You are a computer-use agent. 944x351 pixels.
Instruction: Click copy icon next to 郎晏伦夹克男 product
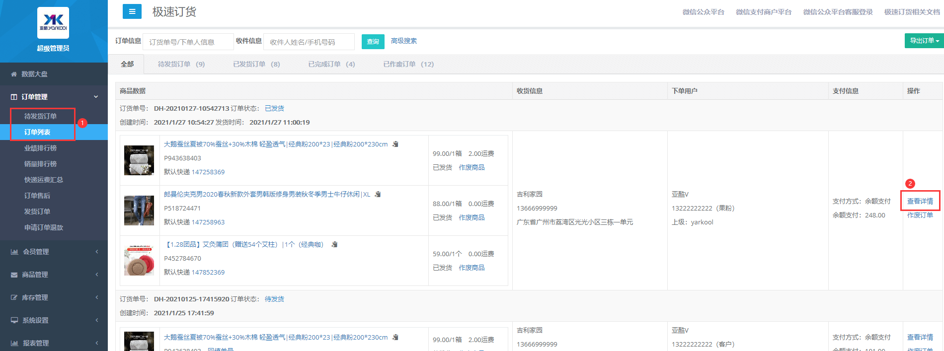click(378, 194)
